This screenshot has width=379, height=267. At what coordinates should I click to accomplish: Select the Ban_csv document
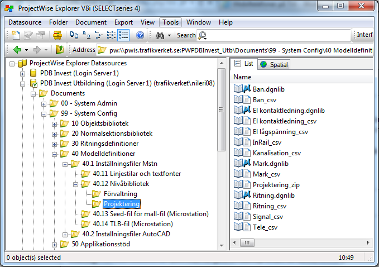265,100
